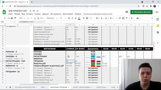This screenshot has width=161, height=90.
Task: Open the Дополнения menu
Action: point(68,14)
